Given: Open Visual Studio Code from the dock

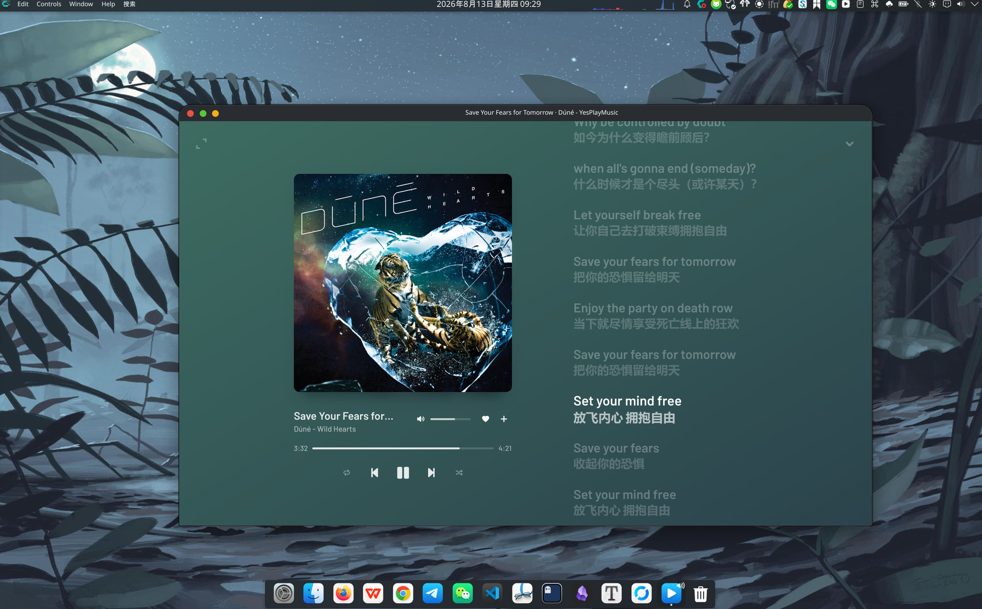Looking at the screenshot, I should 493,593.
